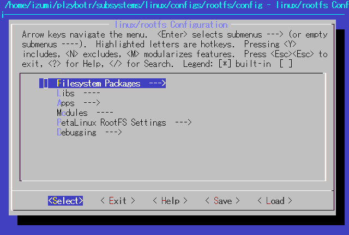This screenshot has height=235, width=349.
Task: Click the arrow after Filesystem Packages
Action: [x=158, y=83]
